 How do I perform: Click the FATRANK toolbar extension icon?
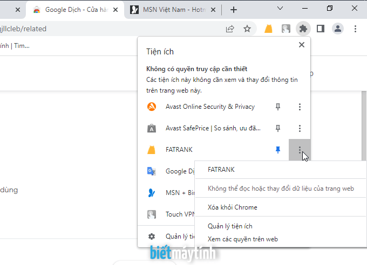(x=268, y=29)
